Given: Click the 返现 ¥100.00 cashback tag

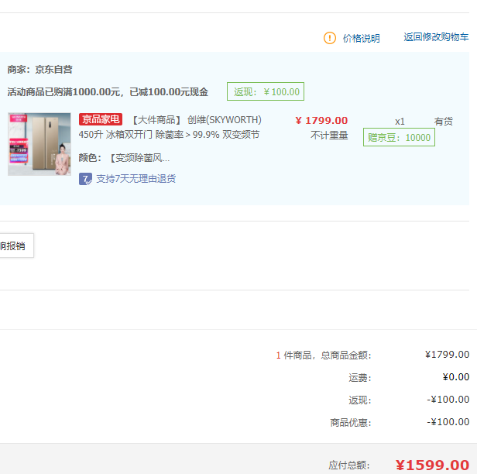Looking at the screenshot, I should (266, 91).
